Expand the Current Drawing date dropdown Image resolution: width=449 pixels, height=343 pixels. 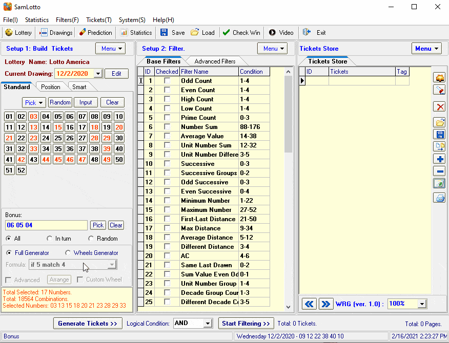click(98, 74)
